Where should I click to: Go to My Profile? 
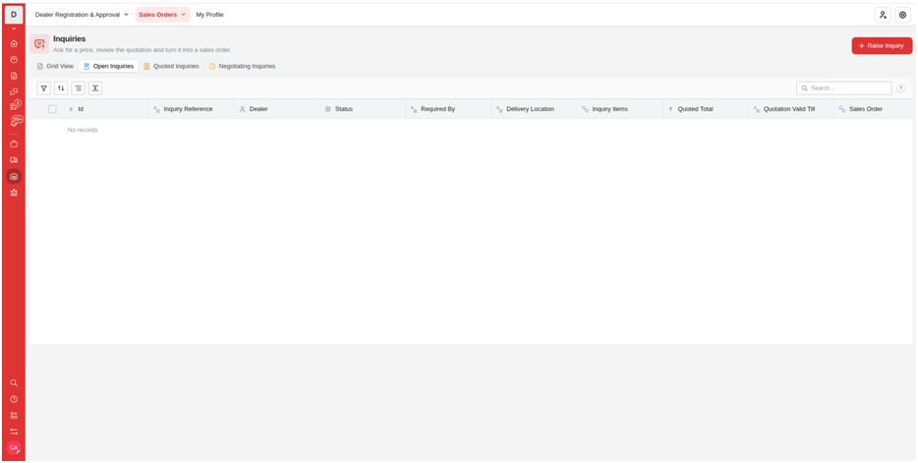(x=209, y=15)
